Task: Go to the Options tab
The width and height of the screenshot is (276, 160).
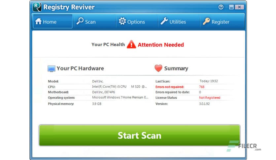Action: [x=137, y=21]
